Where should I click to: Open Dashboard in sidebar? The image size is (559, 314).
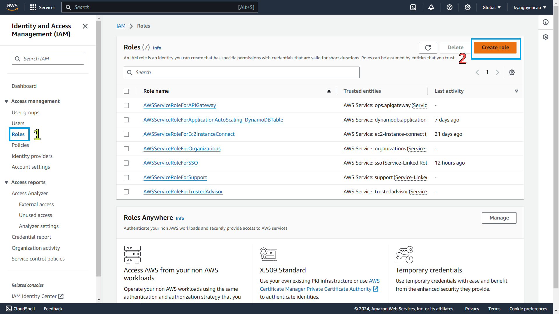(x=24, y=86)
